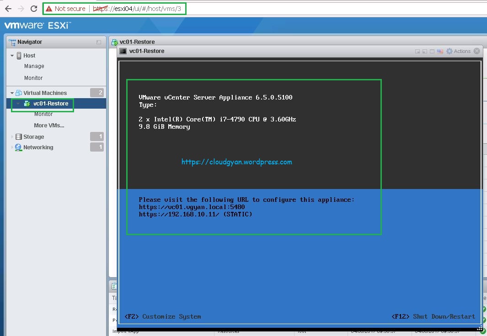Set console to small size icon
487x336 pixels.
click(417, 52)
